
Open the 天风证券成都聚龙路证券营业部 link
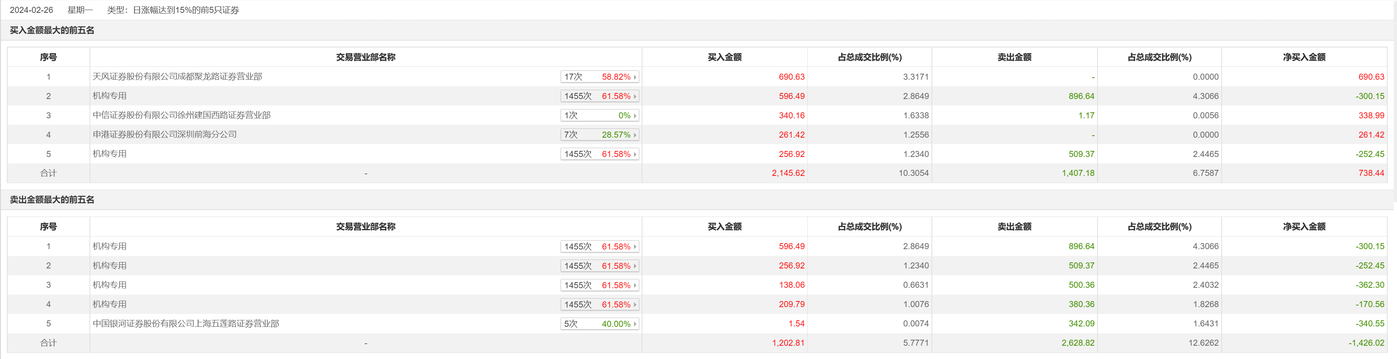tap(177, 77)
